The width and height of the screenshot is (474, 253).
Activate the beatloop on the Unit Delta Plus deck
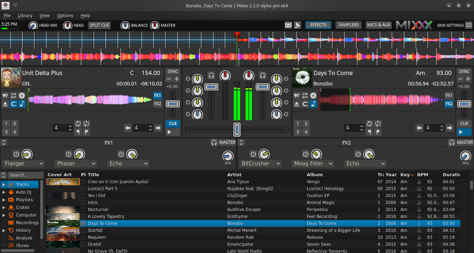click(78, 123)
